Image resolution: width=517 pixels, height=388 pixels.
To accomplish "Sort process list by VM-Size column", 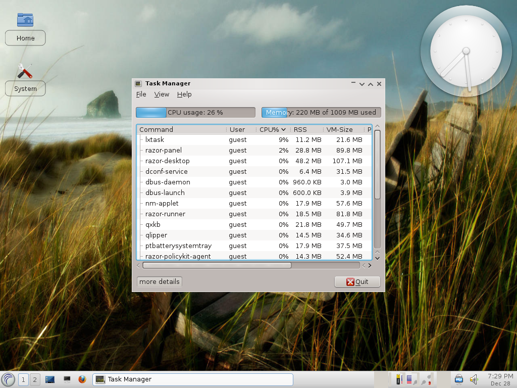I will [342, 129].
